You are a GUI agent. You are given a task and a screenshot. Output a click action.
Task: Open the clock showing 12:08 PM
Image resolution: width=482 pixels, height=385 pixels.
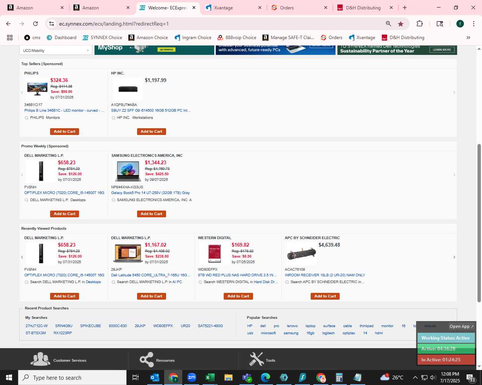pyautogui.click(x=450, y=377)
